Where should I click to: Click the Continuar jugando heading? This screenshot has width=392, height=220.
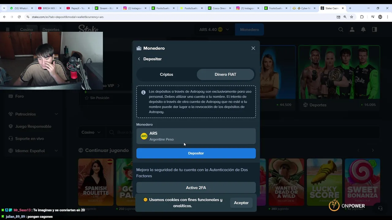(x=107, y=150)
